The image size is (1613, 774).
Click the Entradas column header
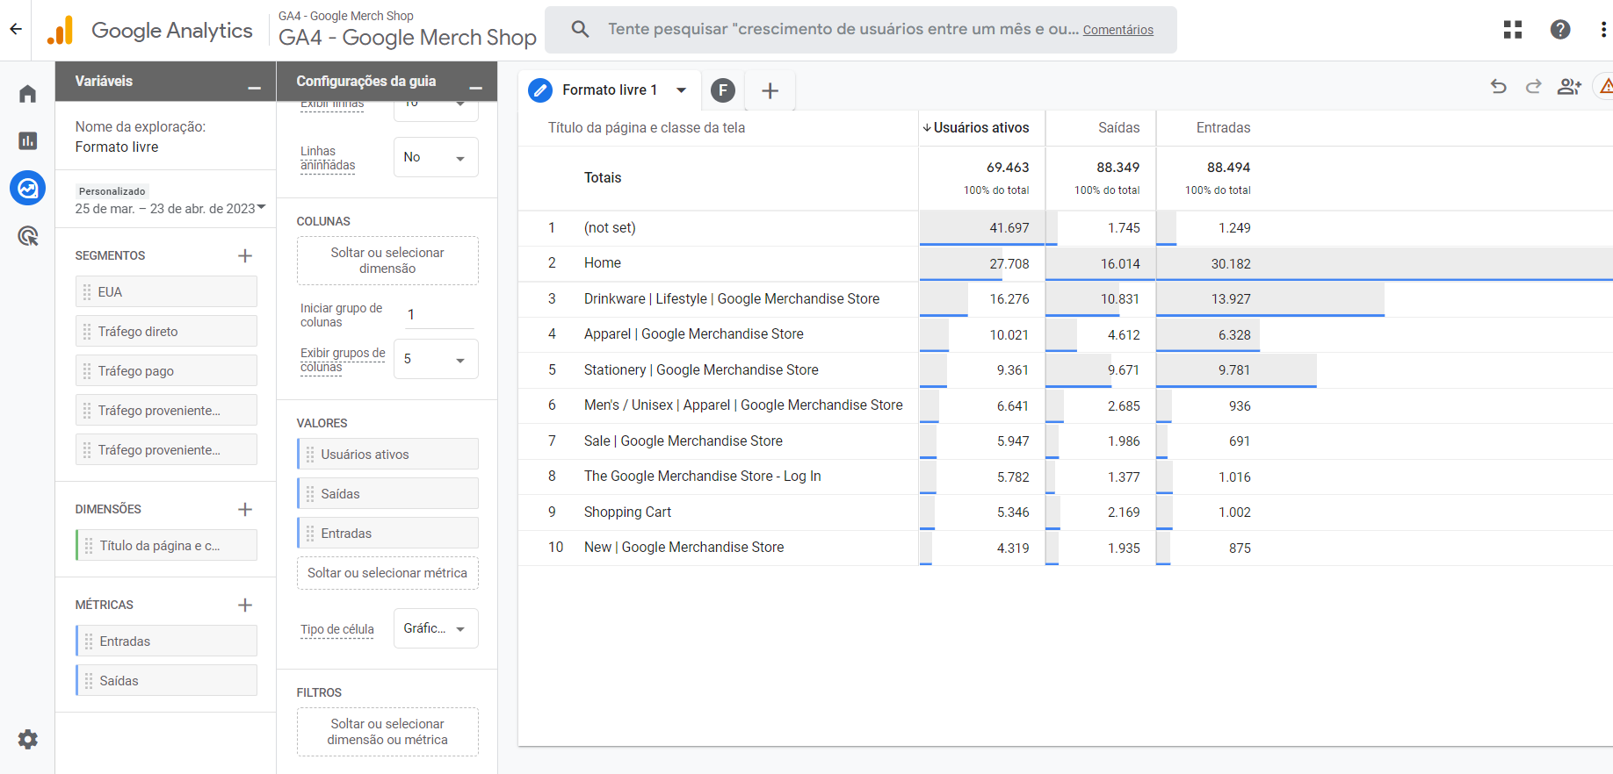(x=1223, y=127)
